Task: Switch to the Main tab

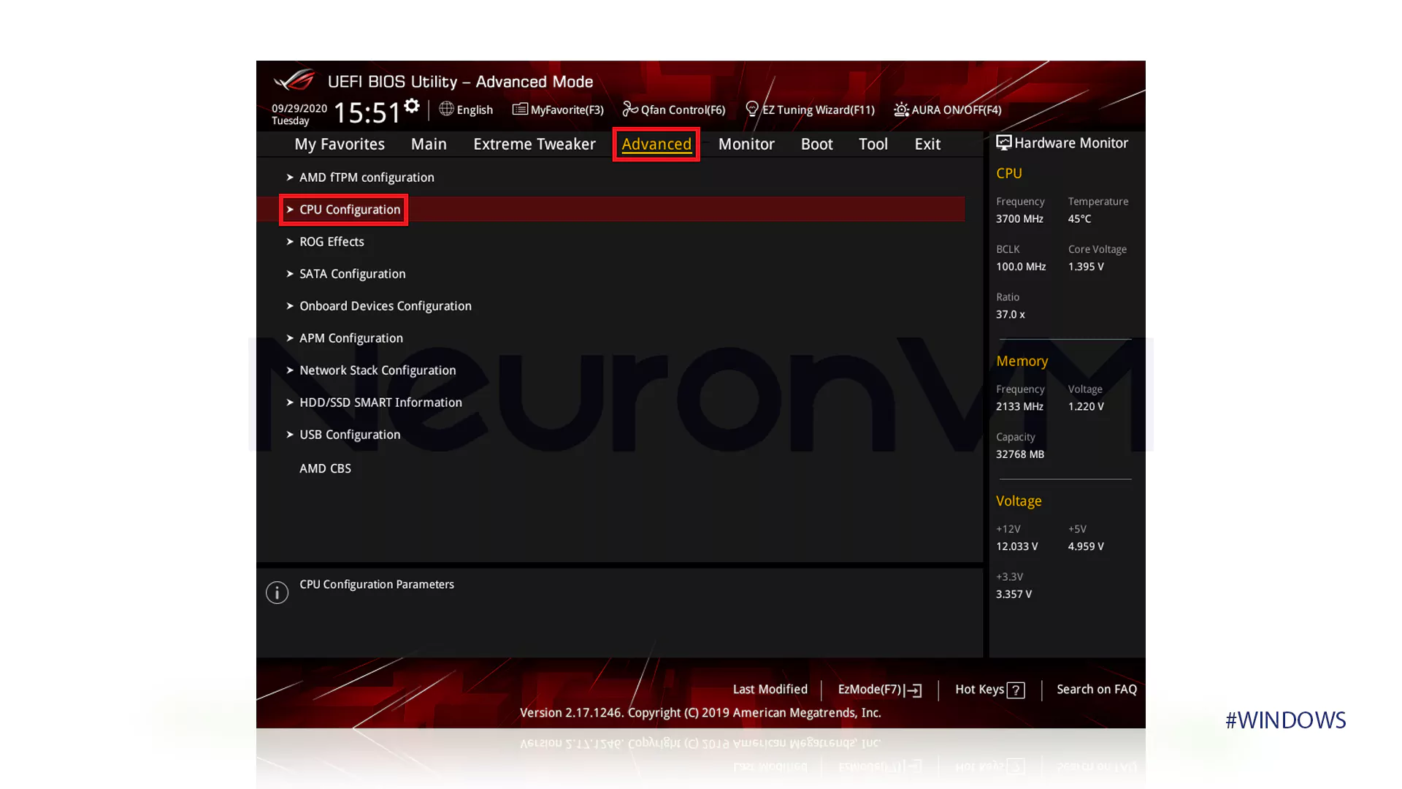Action: tap(429, 144)
